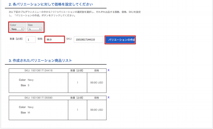Click Color Navy in the second variation table
Image resolution: width=213 pixels, height=129 pixels.
[30, 107]
